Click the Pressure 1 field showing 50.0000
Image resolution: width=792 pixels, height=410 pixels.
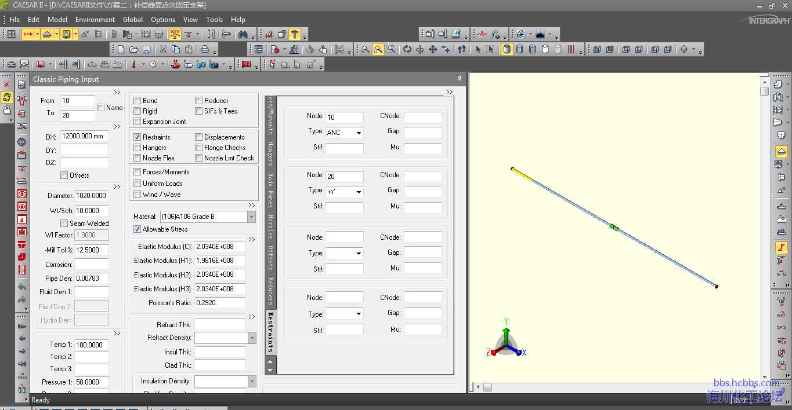92,382
